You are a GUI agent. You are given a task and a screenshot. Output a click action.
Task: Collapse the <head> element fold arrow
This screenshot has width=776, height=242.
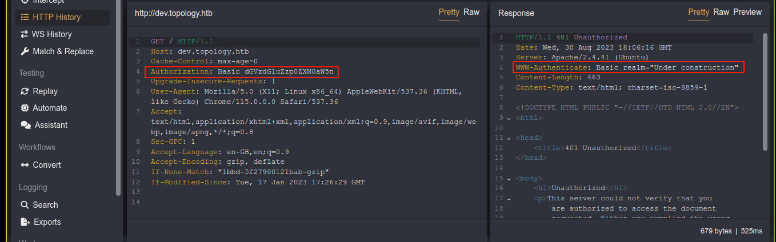[x=509, y=138]
